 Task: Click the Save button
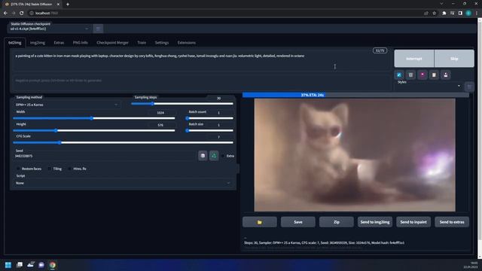click(x=298, y=222)
